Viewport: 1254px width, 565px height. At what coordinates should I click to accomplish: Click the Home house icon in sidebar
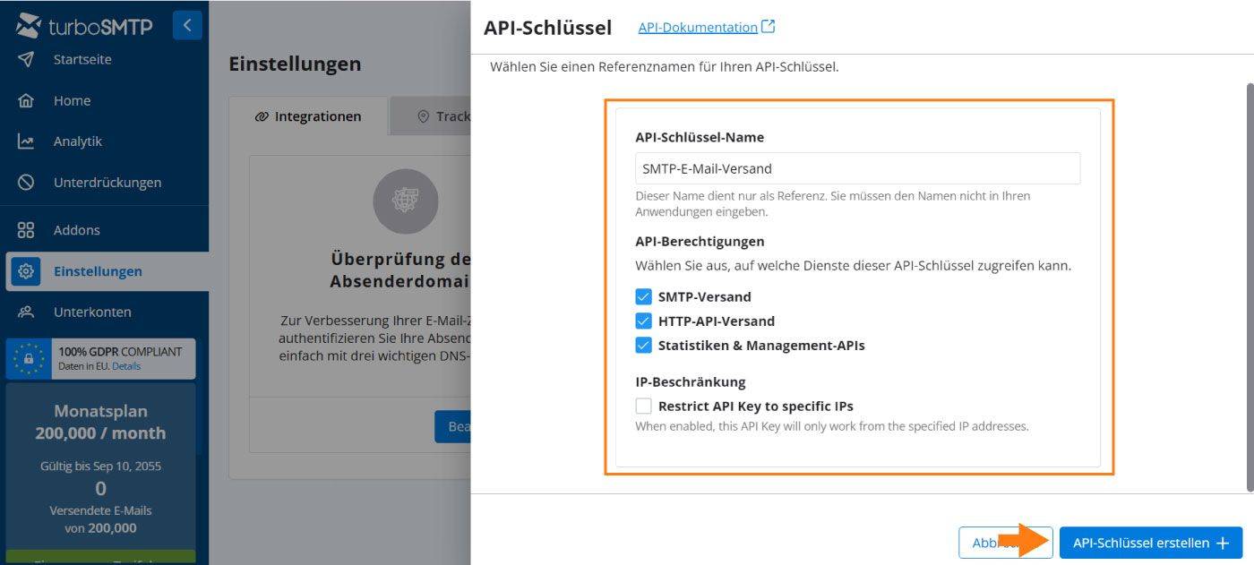tap(26, 101)
